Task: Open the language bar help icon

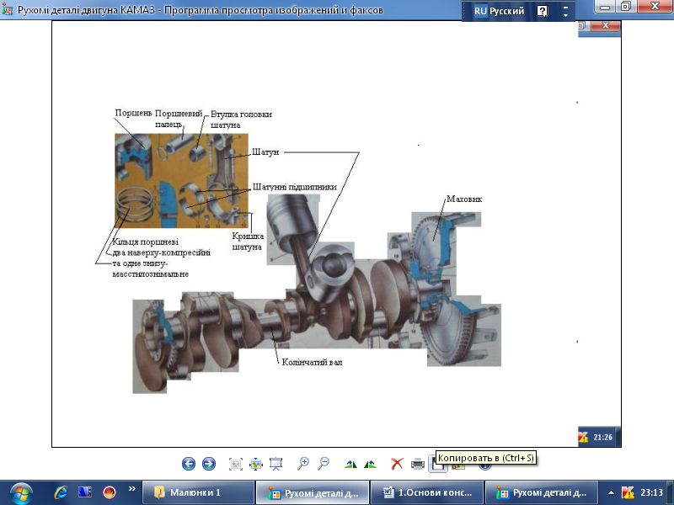Action: (543, 11)
